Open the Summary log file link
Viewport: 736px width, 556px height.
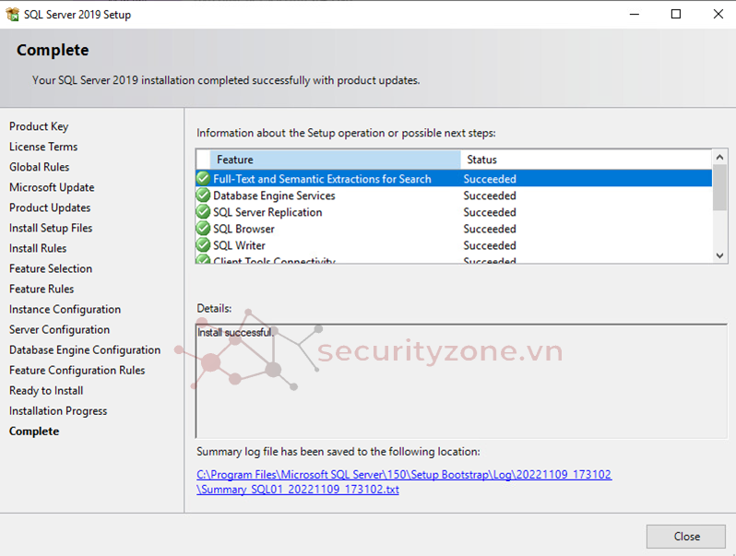tap(403, 482)
